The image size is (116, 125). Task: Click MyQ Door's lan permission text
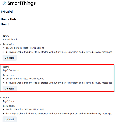pyautogui.click(x=25, y=109)
